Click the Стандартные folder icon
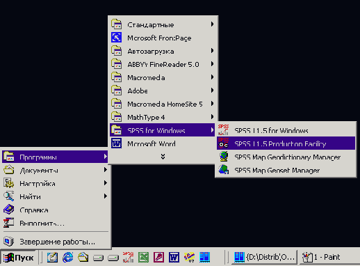 click(116, 24)
